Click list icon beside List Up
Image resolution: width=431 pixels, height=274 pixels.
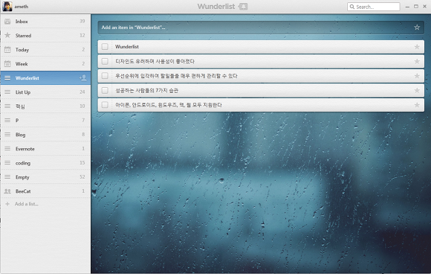7,92
